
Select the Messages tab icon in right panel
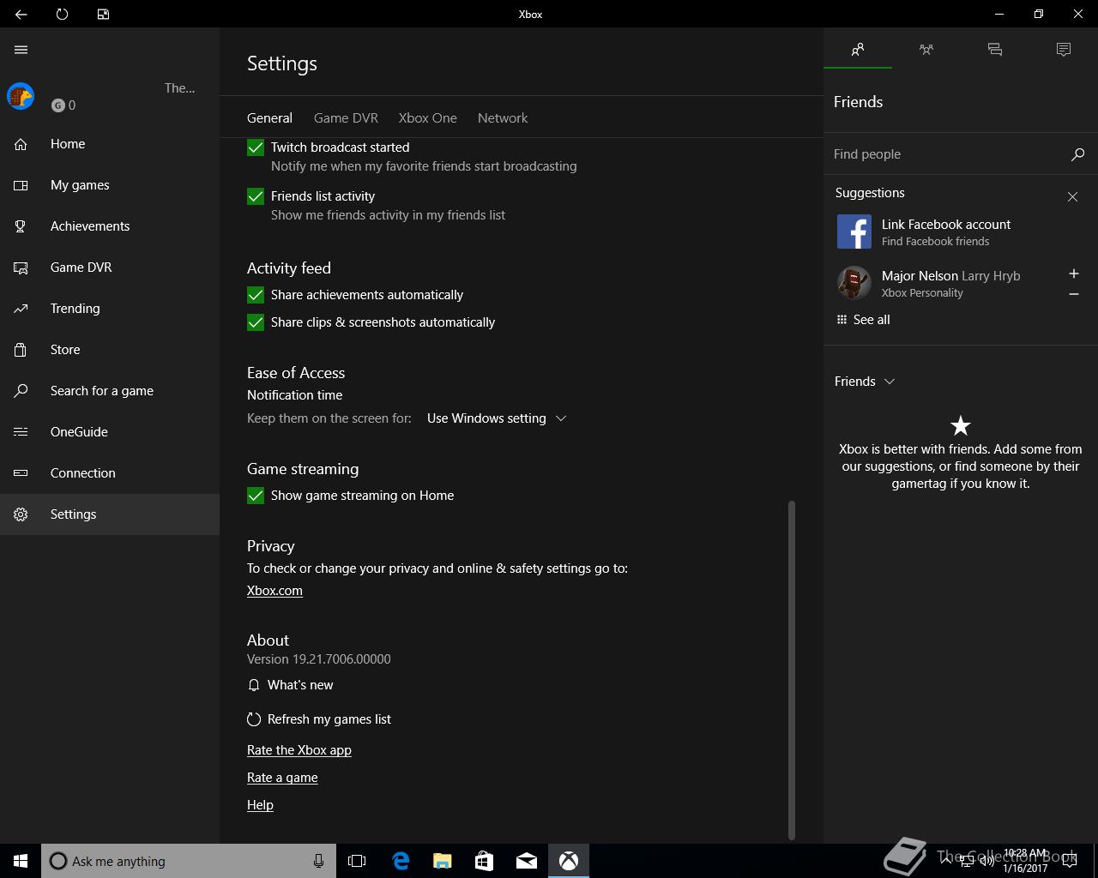(x=995, y=50)
